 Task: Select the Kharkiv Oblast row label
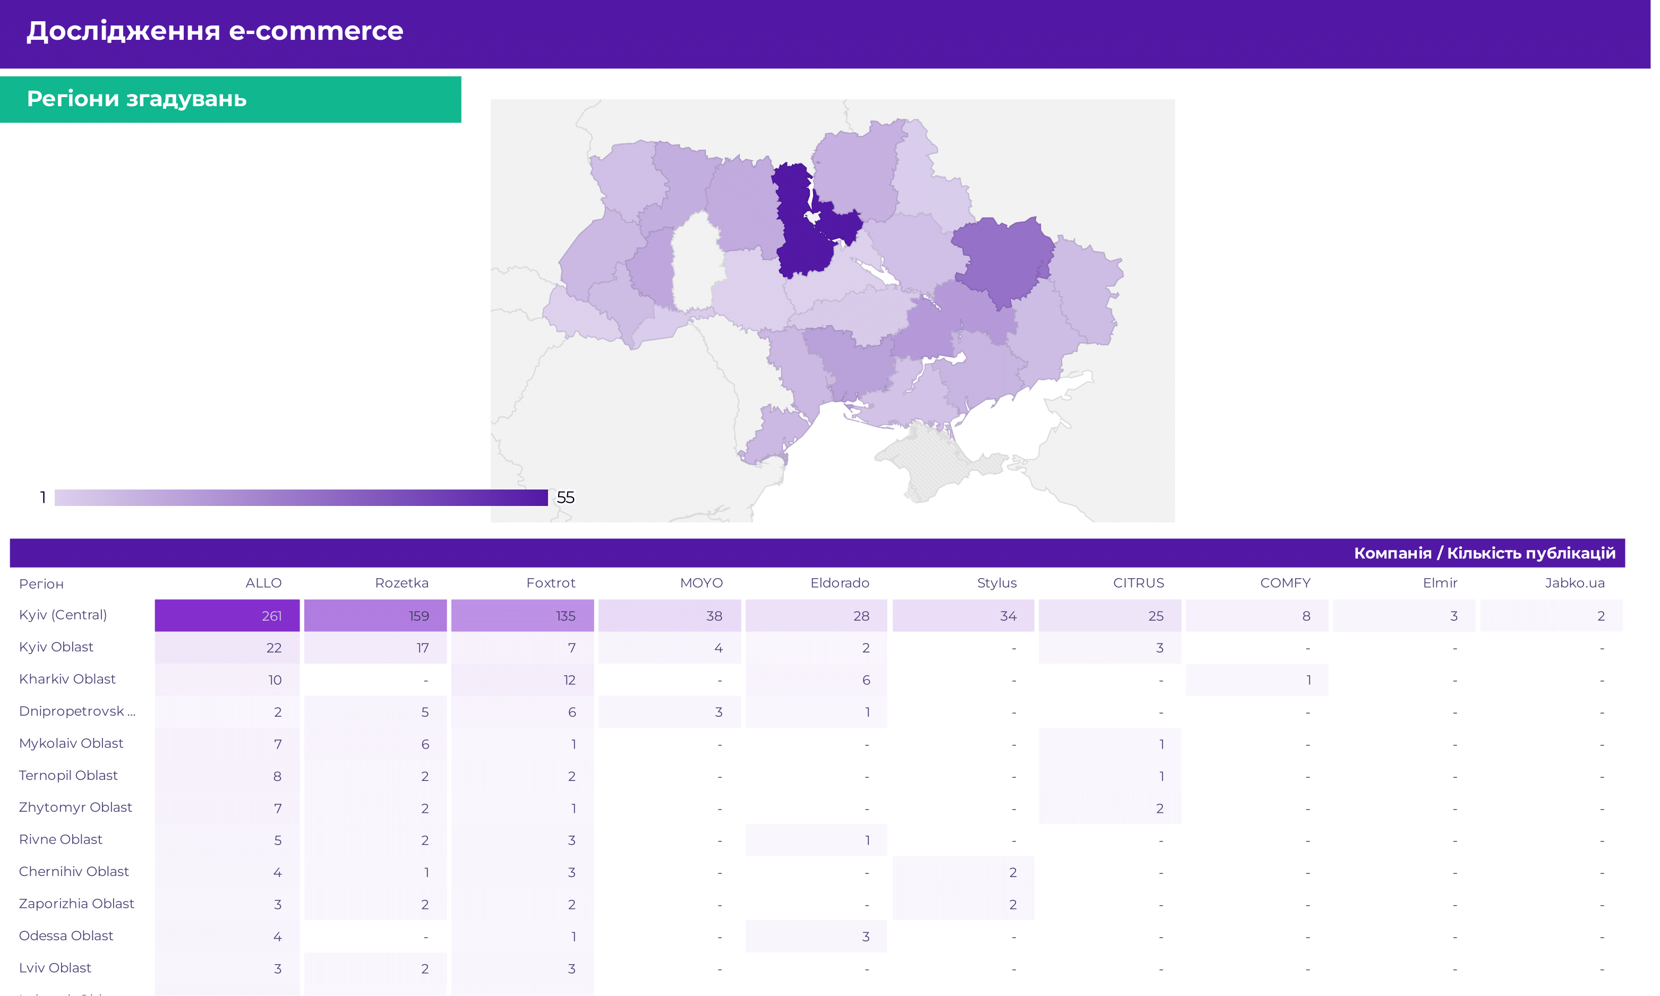pyautogui.click(x=67, y=679)
